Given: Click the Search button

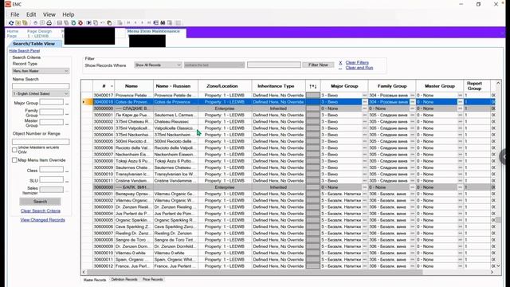Looking at the screenshot, I should click(x=40, y=202).
